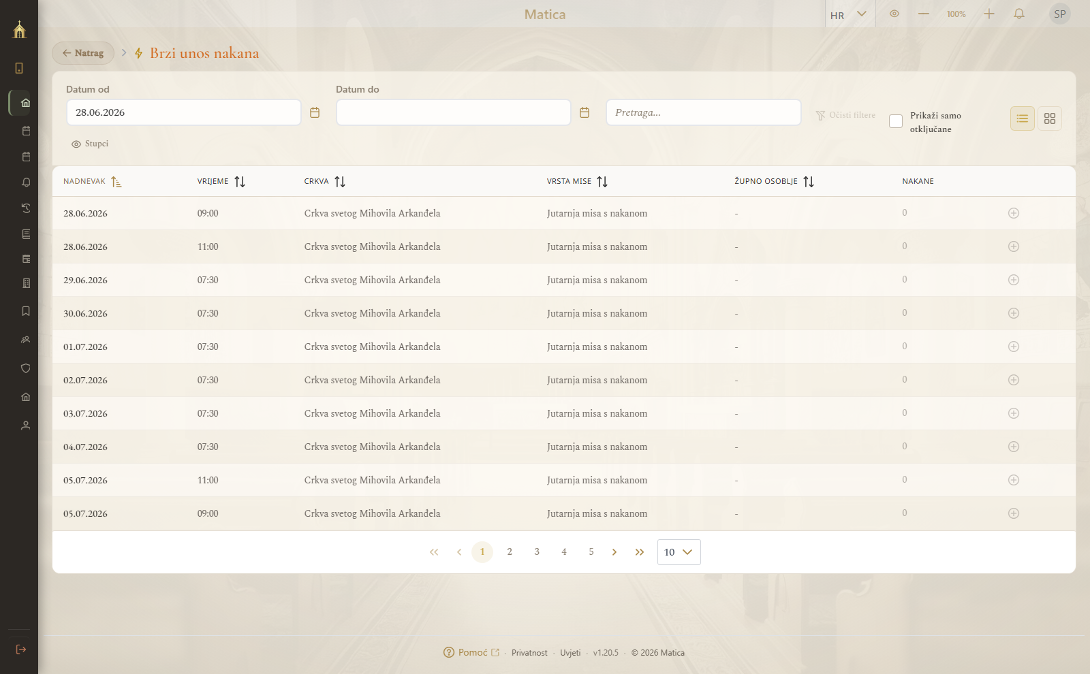Go to page 3 of results
Screen dimensions: 1090x674
coord(537,552)
